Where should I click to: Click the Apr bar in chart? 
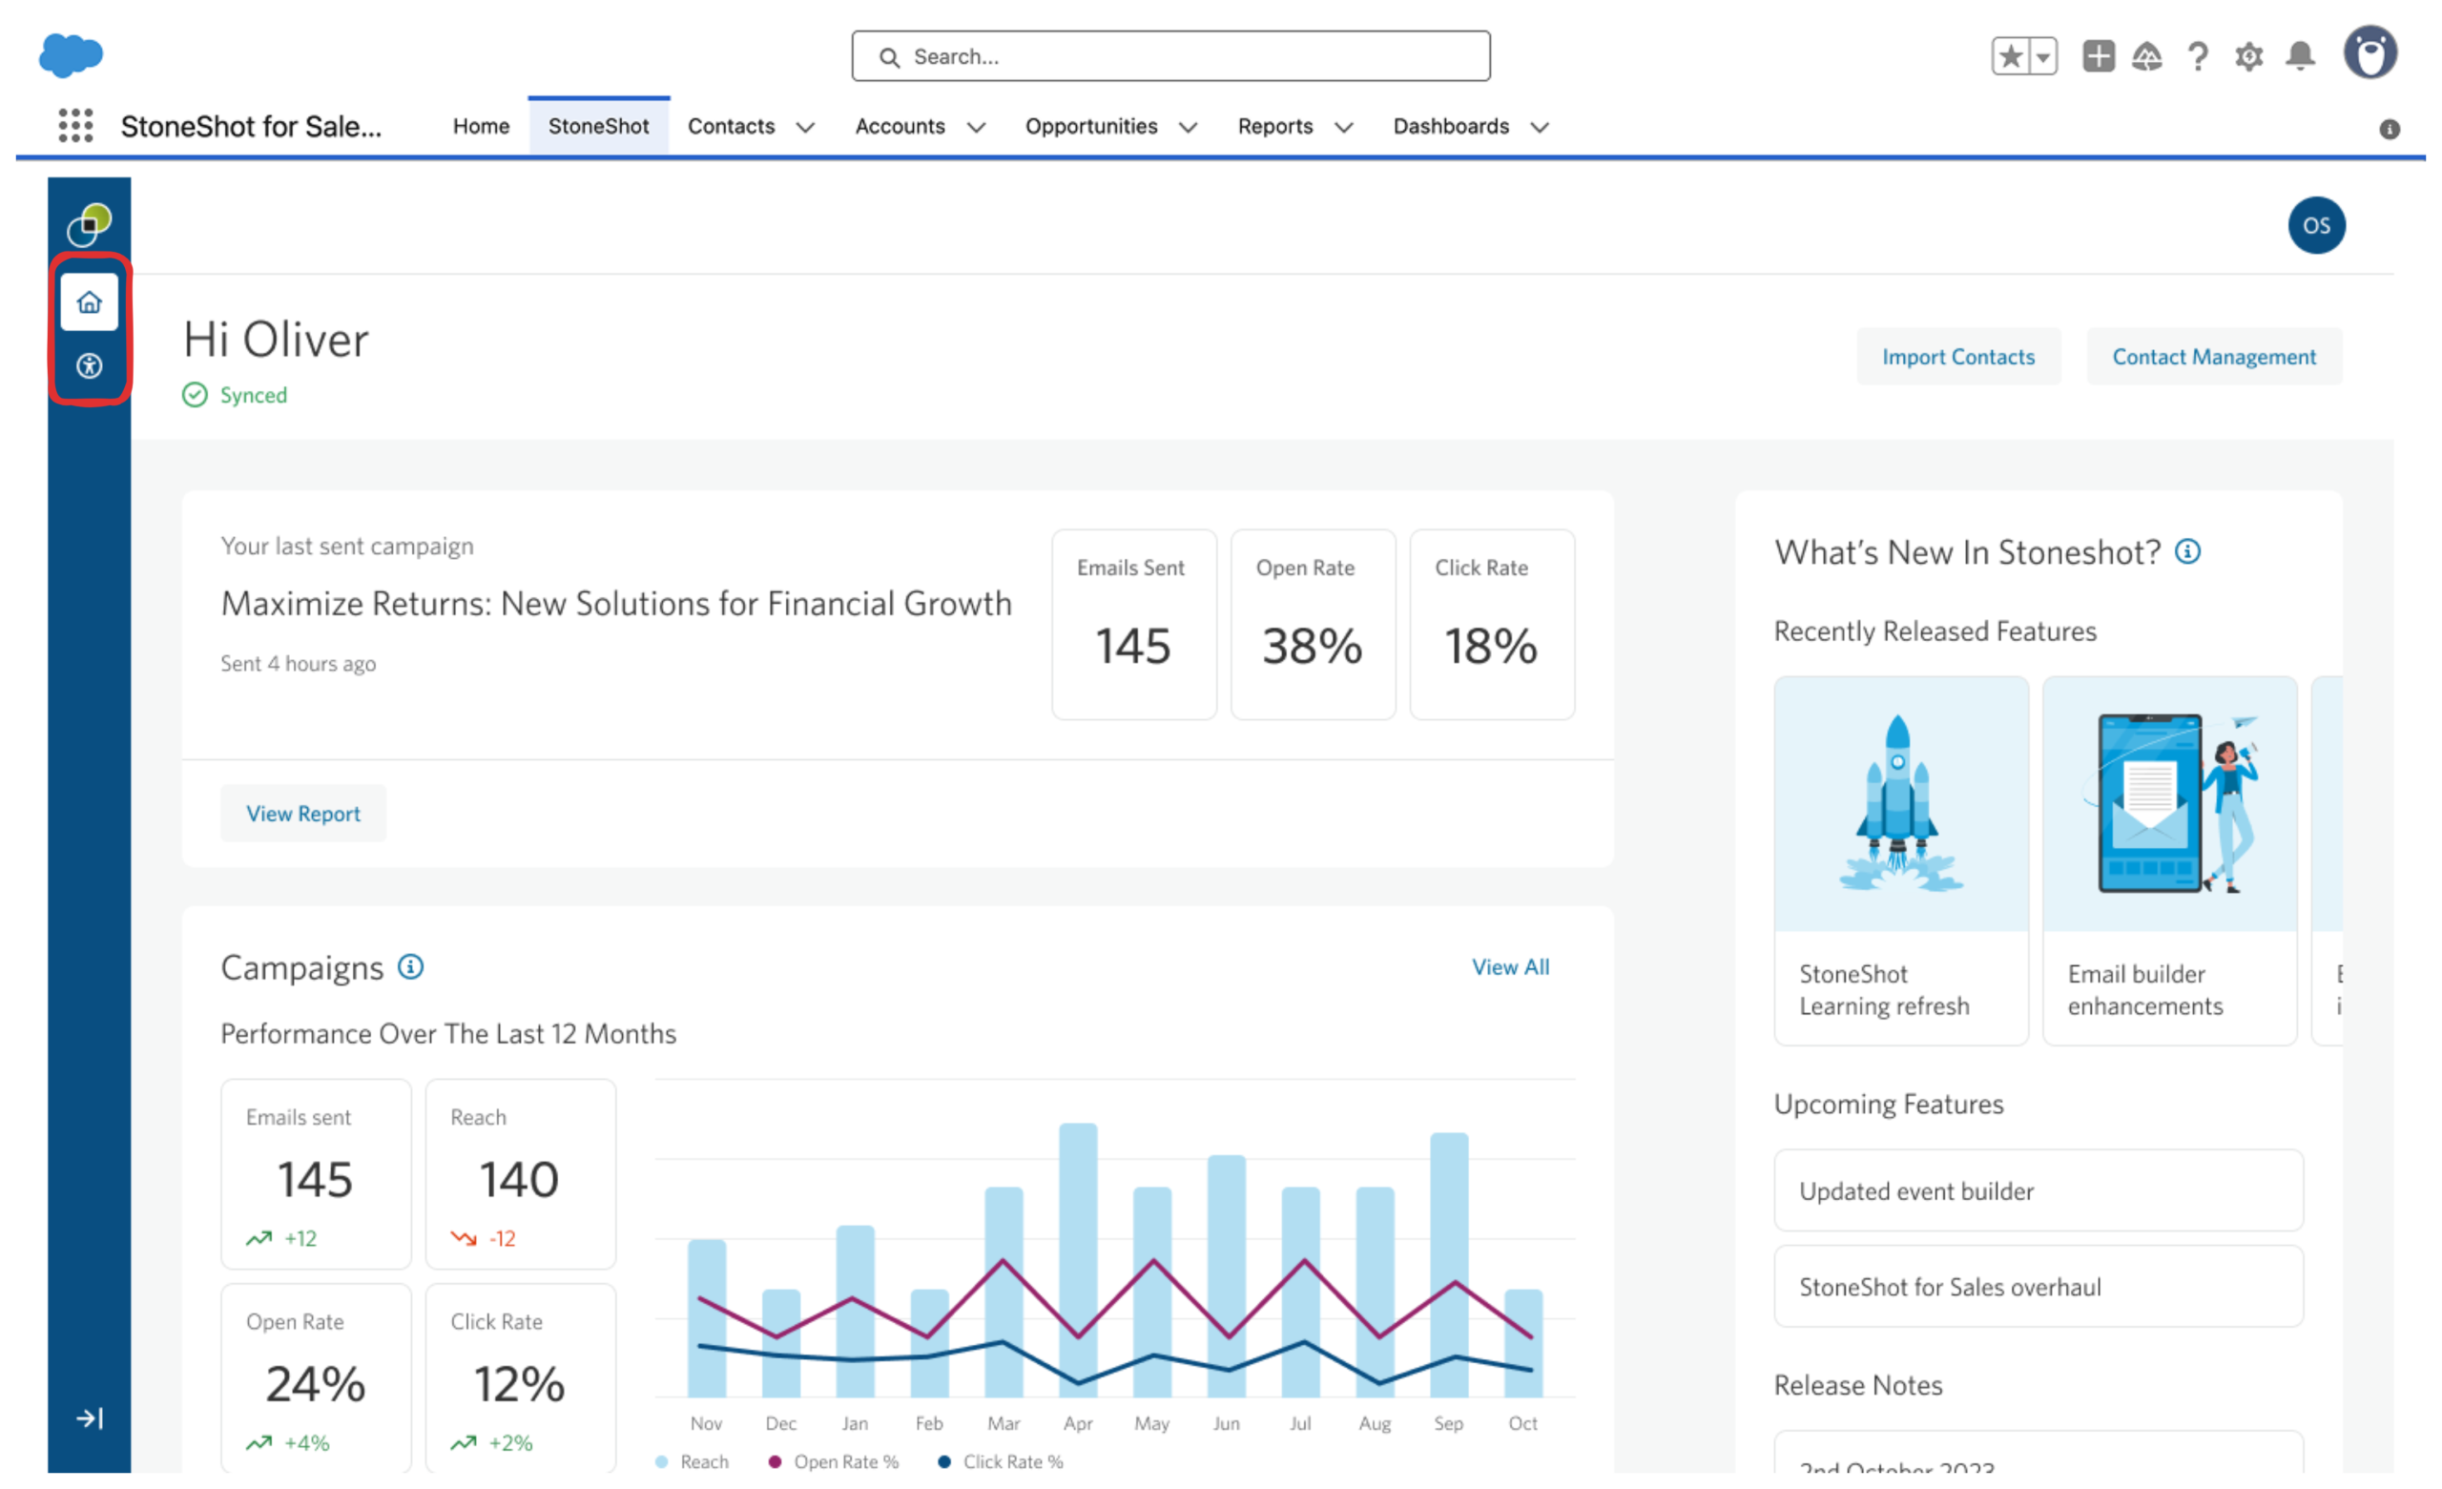click(x=1078, y=1260)
